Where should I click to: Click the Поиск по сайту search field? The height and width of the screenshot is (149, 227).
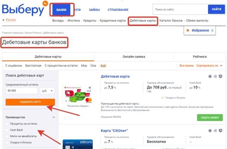click(181, 10)
